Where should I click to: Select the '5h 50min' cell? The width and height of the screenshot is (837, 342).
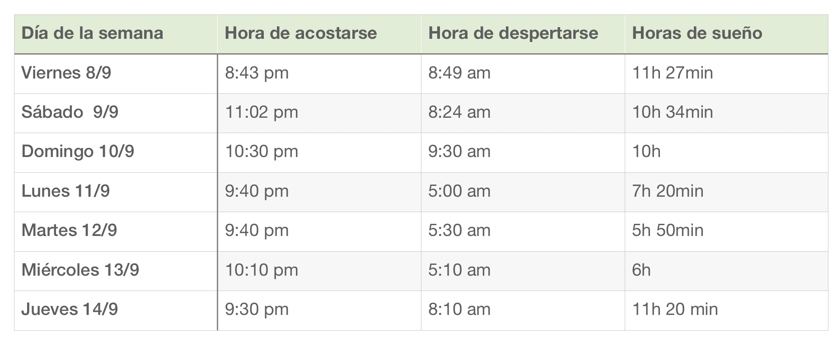(x=668, y=231)
